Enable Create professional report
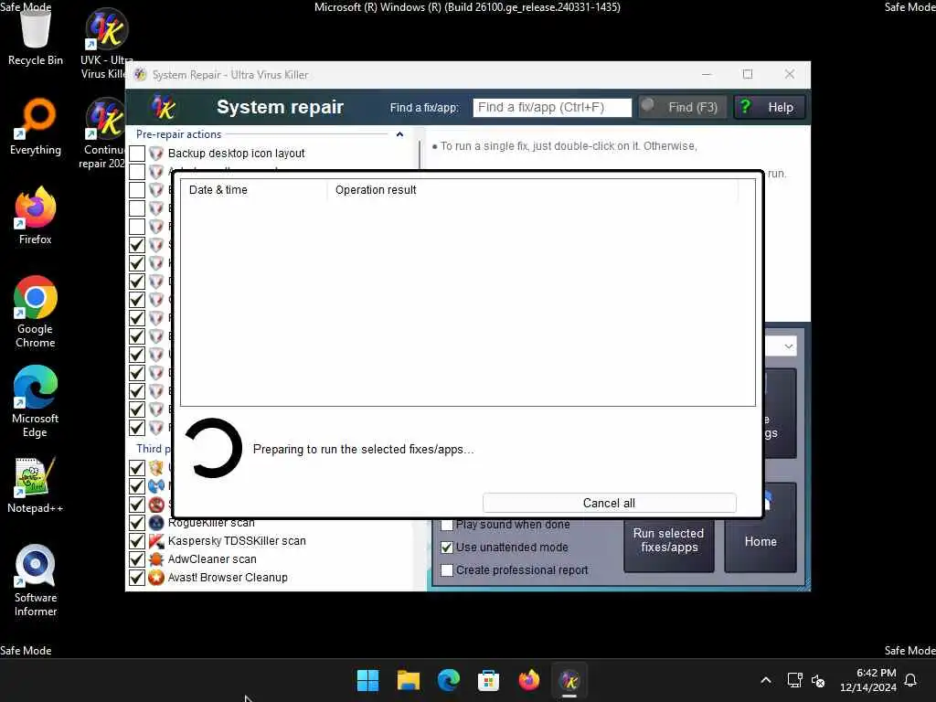The height and width of the screenshot is (702, 936). (446, 570)
